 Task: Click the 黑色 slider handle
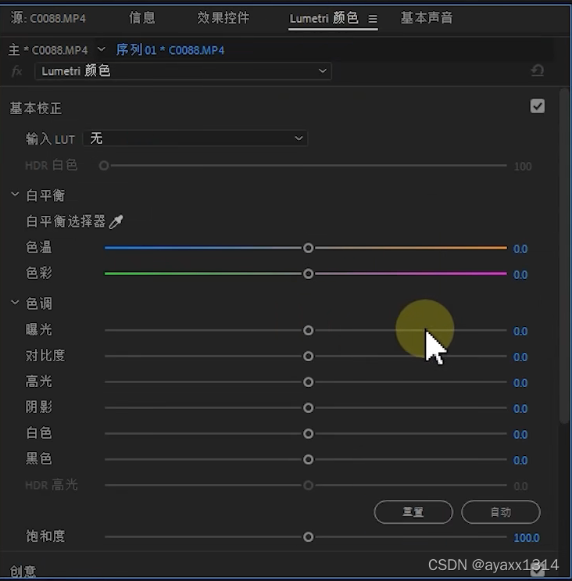pos(308,460)
